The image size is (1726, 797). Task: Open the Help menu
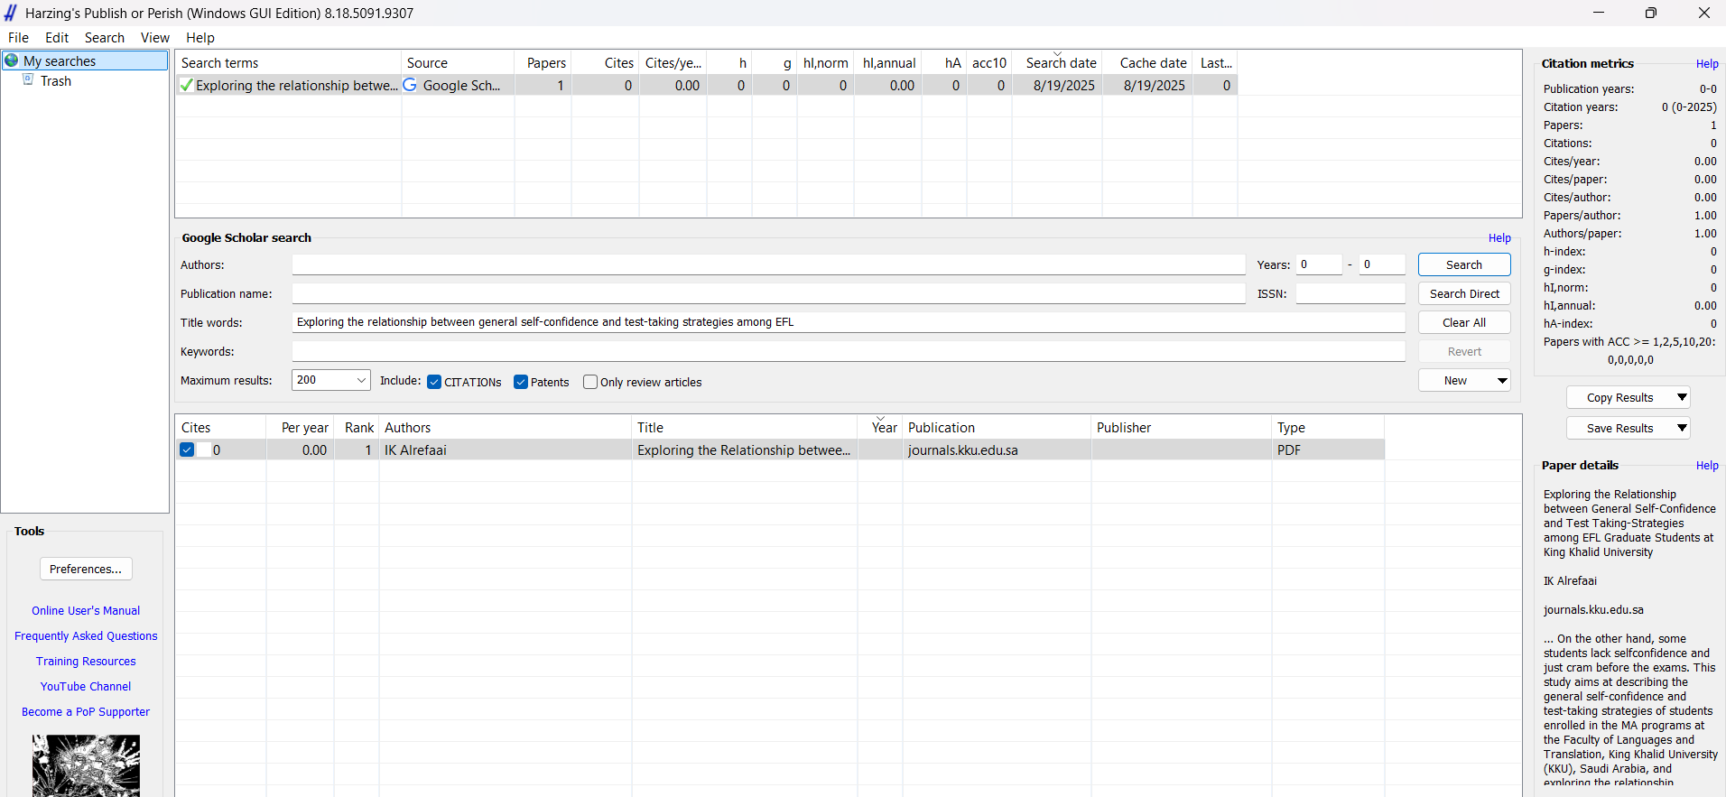200,38
